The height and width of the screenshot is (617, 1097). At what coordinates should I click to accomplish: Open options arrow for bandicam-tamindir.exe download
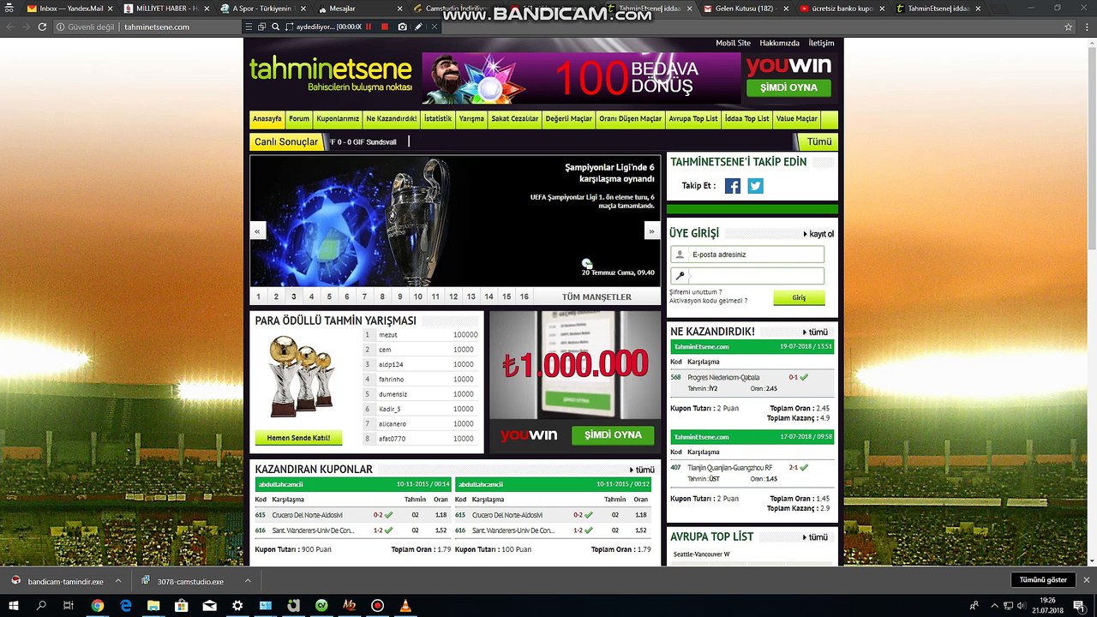(x=117, y=580)
